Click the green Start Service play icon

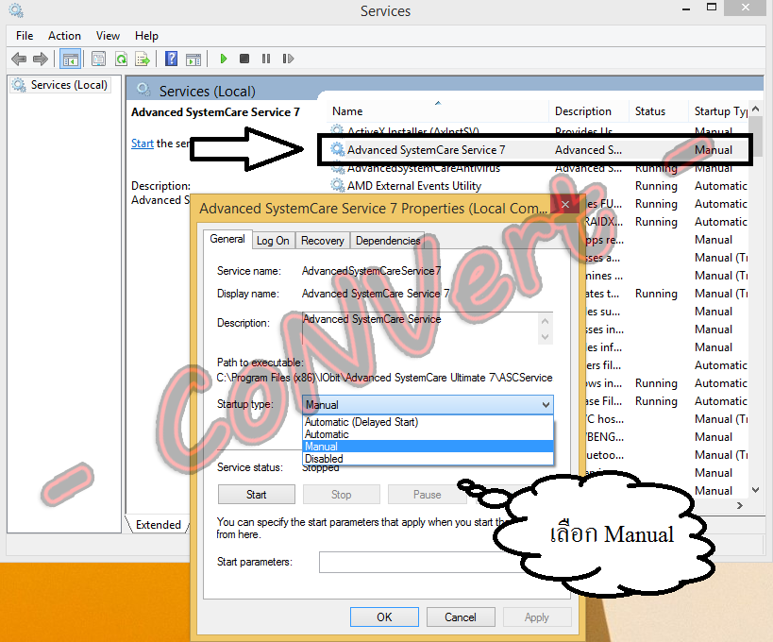(x=224, y=59)
